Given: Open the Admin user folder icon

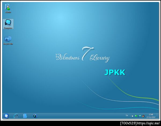Looking at the screenshot, I should 8,8.
